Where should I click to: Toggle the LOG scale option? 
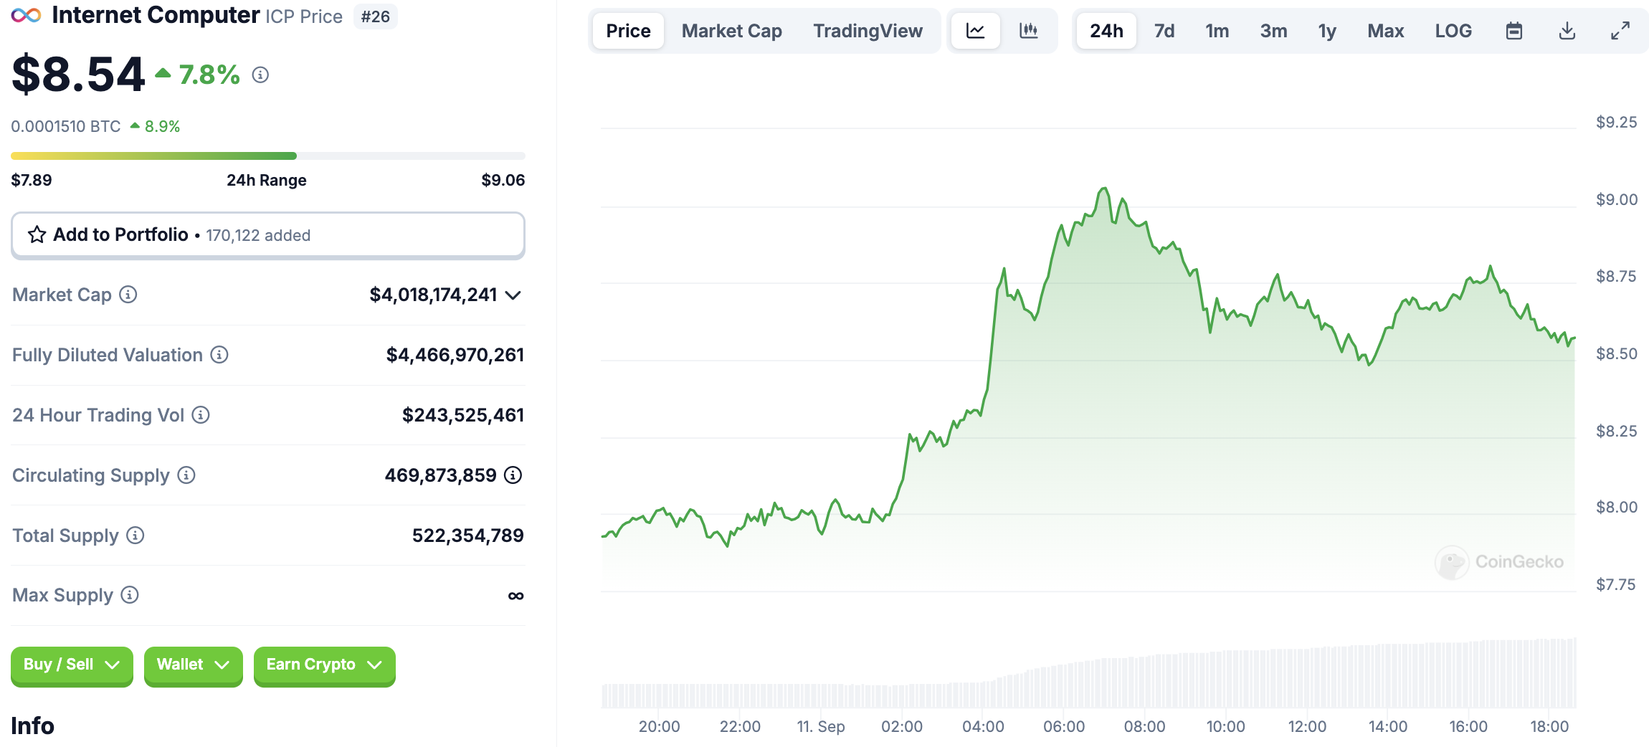pos(1453,31)
